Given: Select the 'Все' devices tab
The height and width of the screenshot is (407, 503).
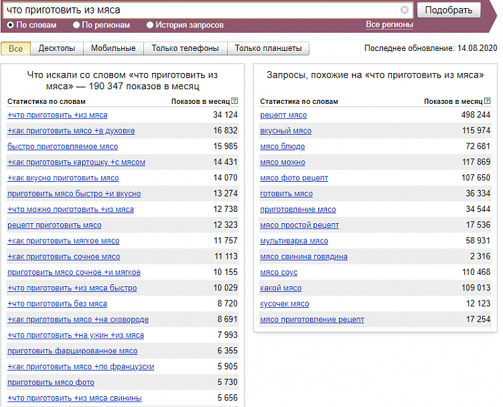Looking at the screenshot, I should (x=16, y=48).
